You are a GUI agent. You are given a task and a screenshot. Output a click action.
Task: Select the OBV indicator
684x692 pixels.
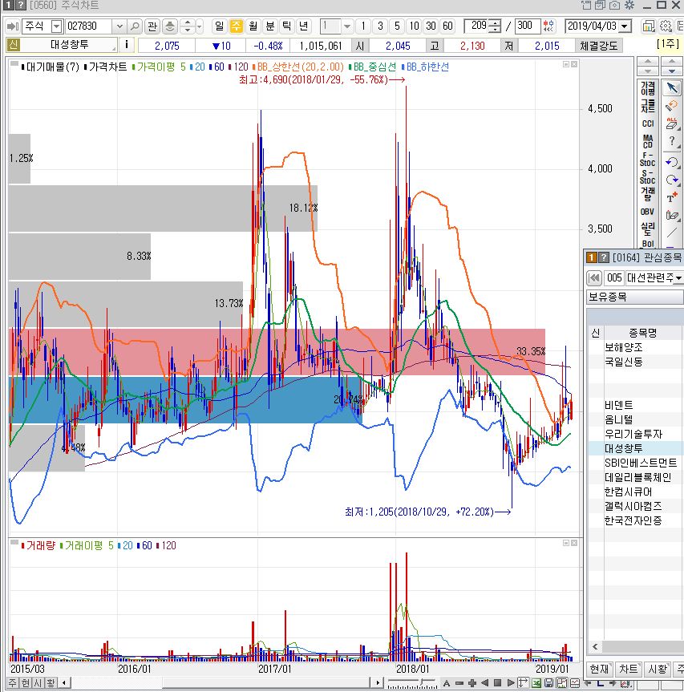point(648,212)
